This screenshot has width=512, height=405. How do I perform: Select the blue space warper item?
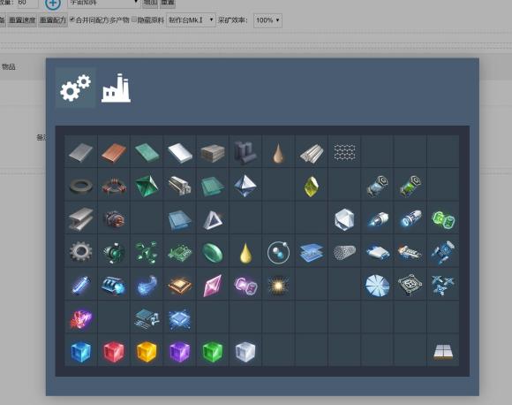[x=443, y=253]
